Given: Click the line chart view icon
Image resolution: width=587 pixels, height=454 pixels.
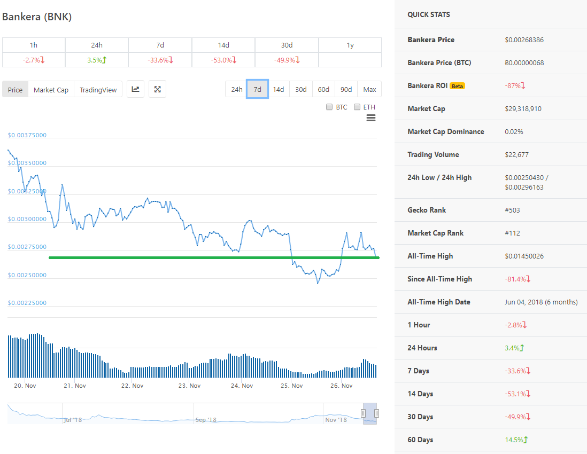Looking at the screenshot, I should coord(135,89).
